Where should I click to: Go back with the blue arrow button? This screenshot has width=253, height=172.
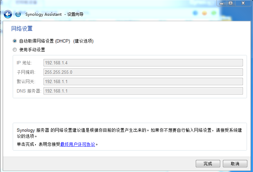8,14
